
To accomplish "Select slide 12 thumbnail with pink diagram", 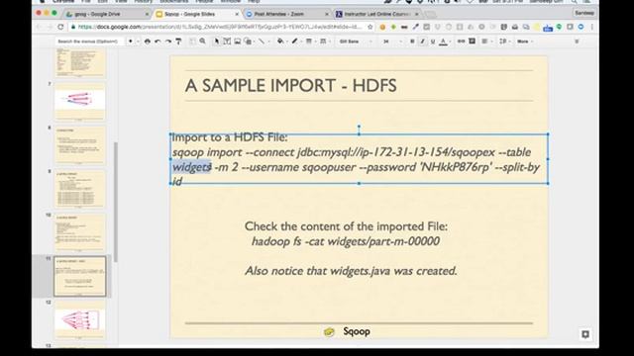I will [79, 320].
